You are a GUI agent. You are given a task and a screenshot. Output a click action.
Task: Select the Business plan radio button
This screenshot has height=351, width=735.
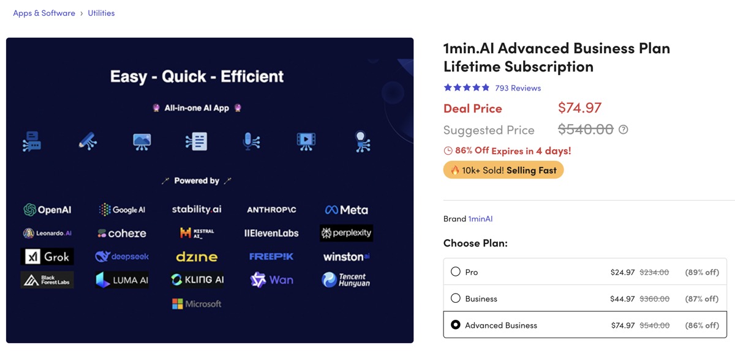tap(456, 298)
